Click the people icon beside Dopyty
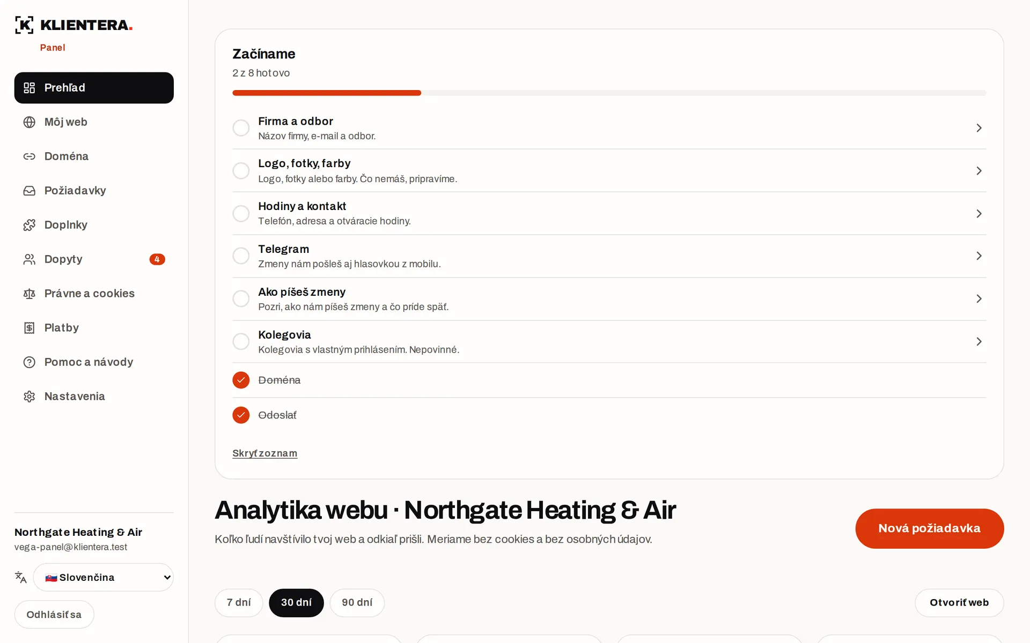1030x643 pixels. [x=30, y=259]
